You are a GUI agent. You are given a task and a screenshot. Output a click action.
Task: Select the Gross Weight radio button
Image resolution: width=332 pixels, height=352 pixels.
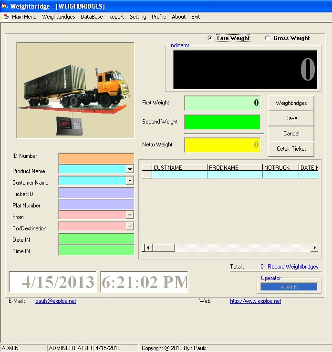[267, 38]
